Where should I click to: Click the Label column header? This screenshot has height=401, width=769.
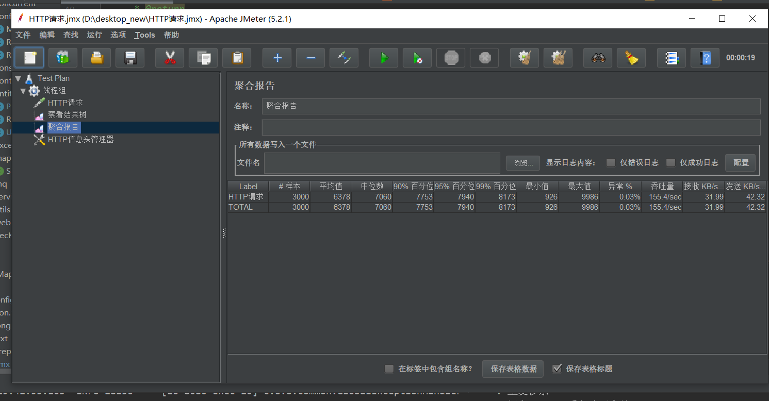[x=248, y=187]
